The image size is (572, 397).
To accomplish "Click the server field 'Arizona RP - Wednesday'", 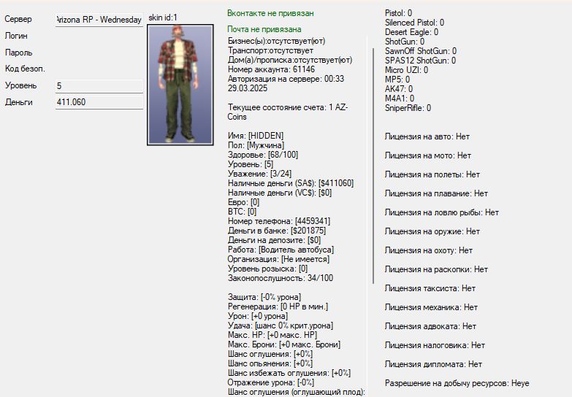I will (x=99, y=20).
